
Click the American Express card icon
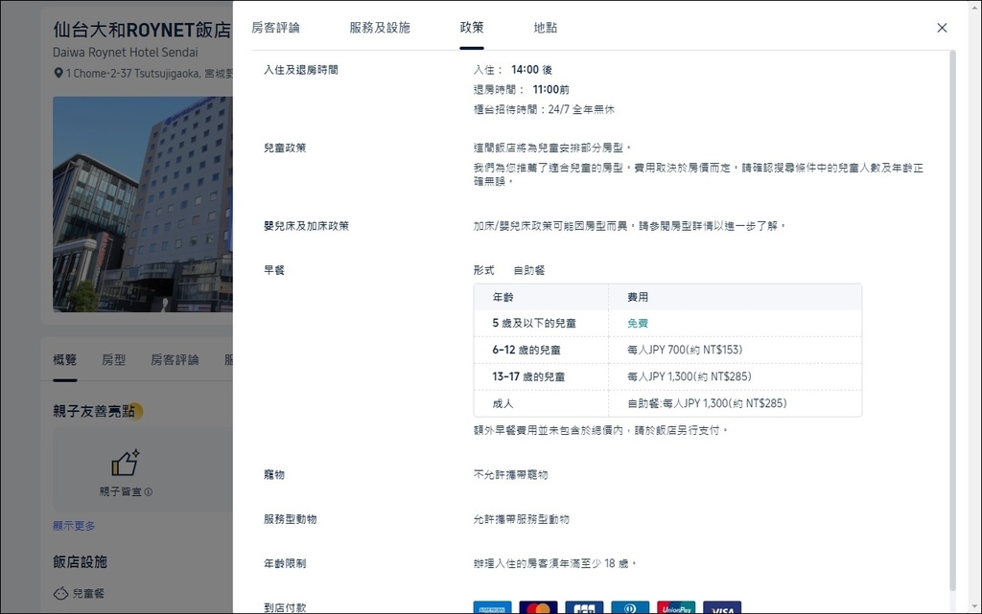pyautogui.click(x=492, y=607)
